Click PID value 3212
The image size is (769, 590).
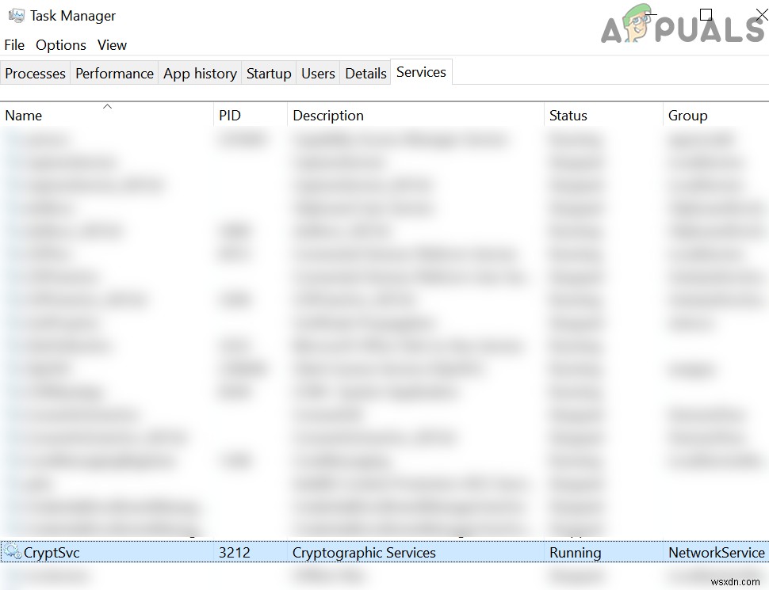coord(235,552)
